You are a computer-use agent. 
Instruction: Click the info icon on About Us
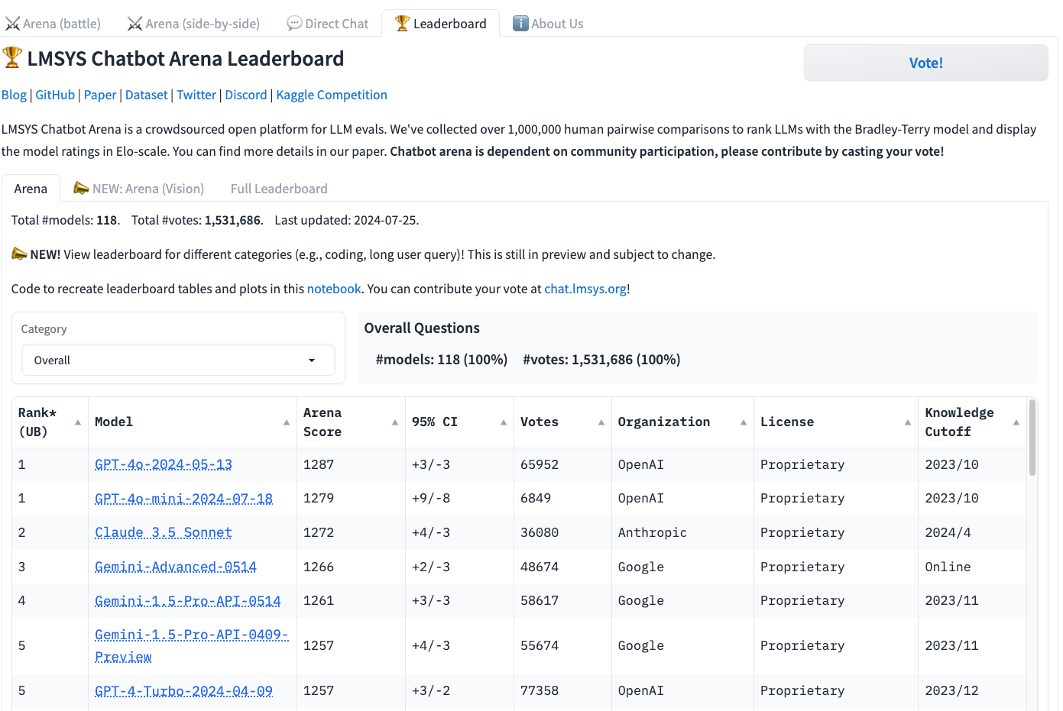coord(520,24)
